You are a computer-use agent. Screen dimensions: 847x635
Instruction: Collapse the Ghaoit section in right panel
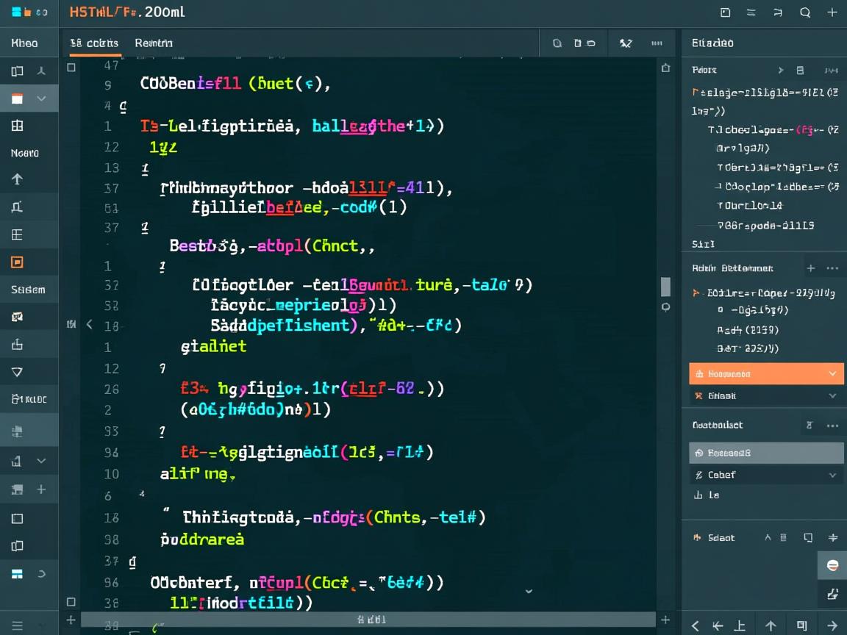click(x=832, y=395)
